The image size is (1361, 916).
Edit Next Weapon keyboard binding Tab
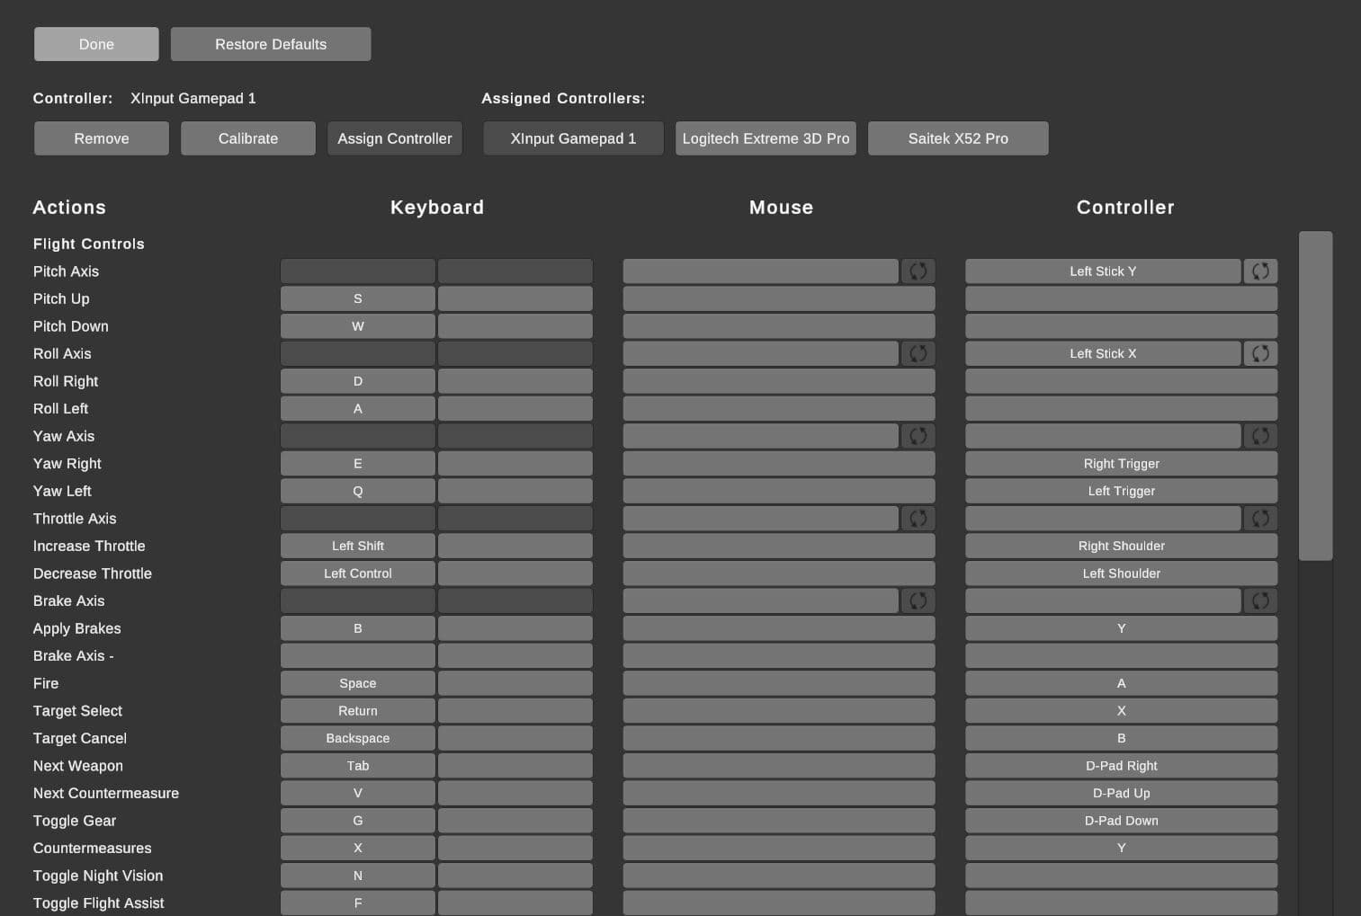(x=358, y=766)
